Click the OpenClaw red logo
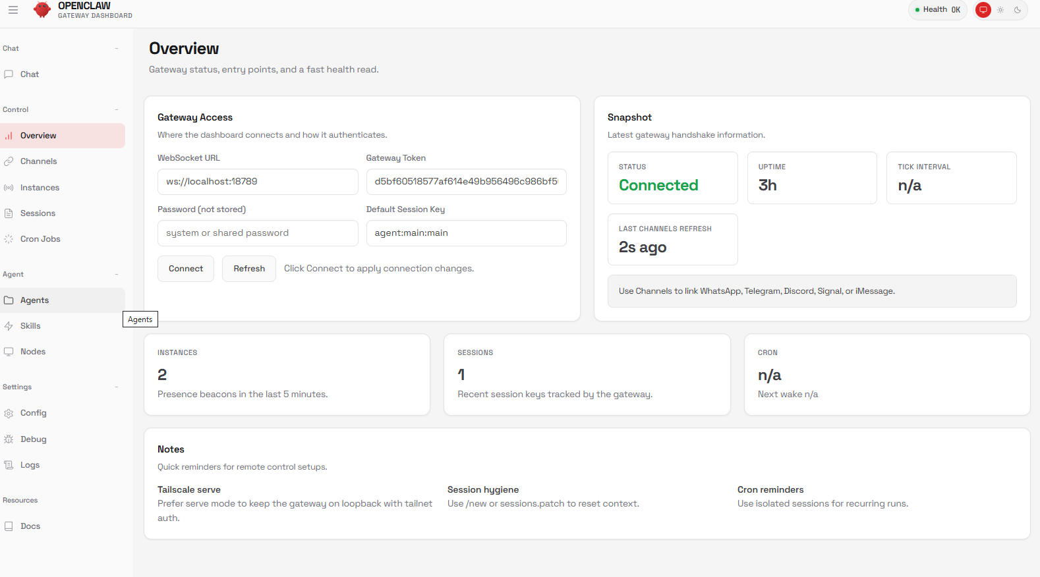This screenshot has height=577, width=1040. [x=42, y=10]
